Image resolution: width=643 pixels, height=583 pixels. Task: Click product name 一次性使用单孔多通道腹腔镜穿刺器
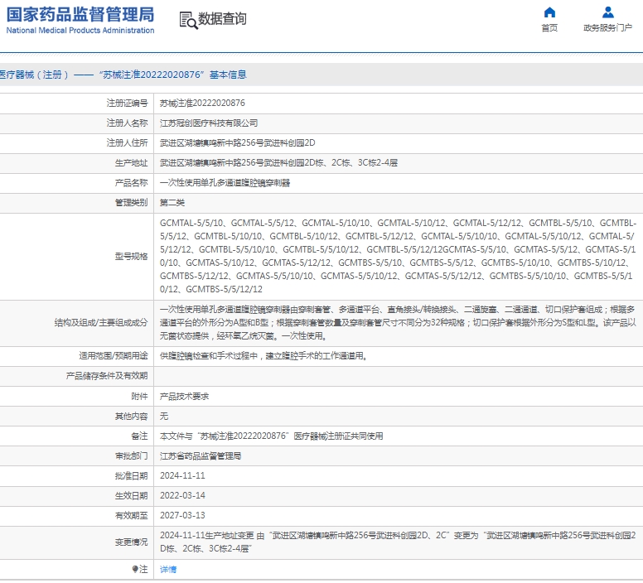pyautogui.click(x=225, y=183)
